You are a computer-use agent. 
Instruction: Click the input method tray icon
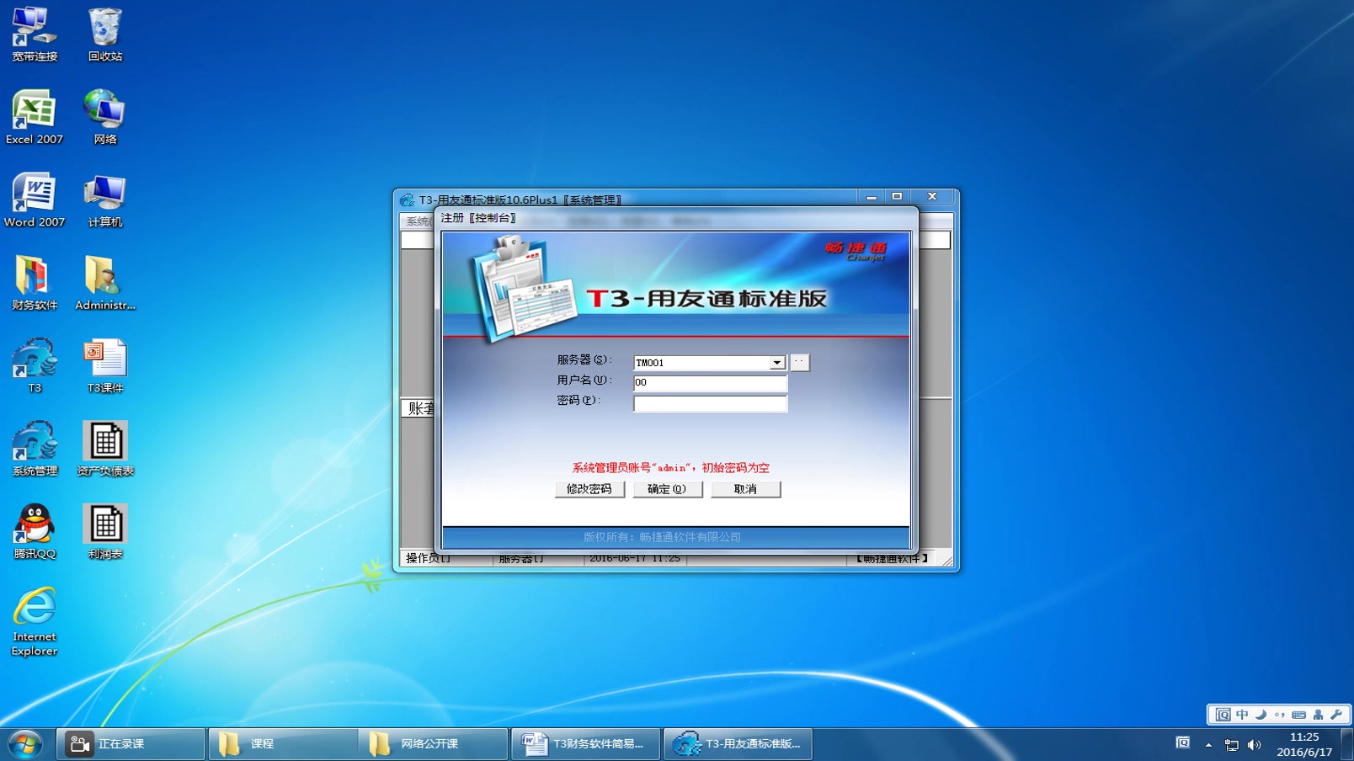click(1182, 743)
